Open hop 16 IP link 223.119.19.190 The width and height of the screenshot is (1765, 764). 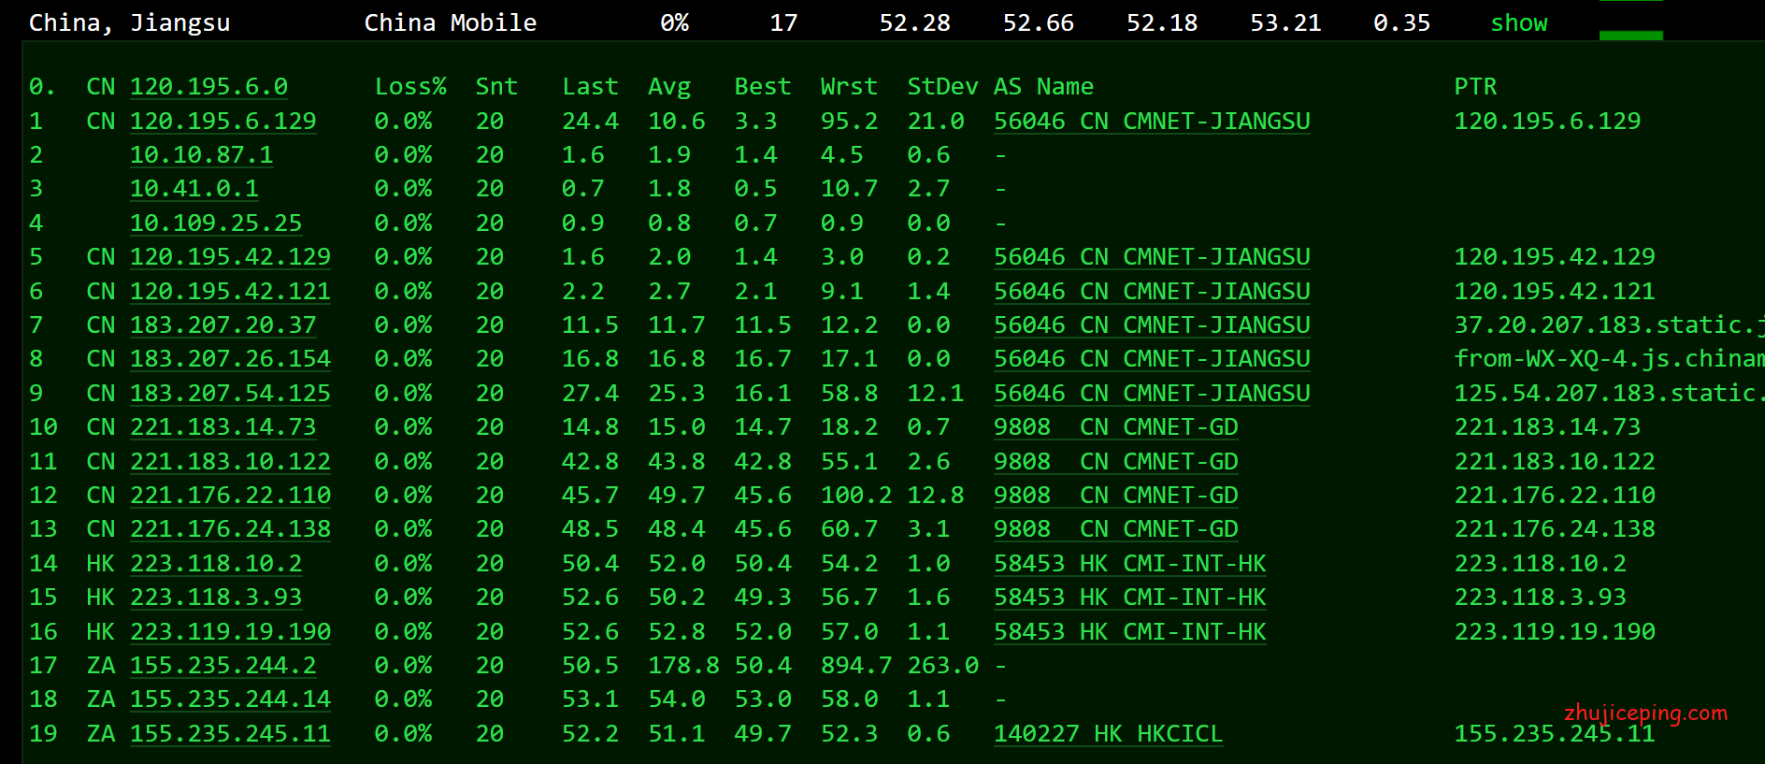230,632
